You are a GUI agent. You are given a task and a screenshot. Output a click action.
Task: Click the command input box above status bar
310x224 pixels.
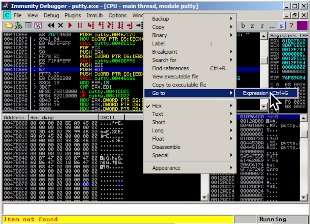pos(154,209)
